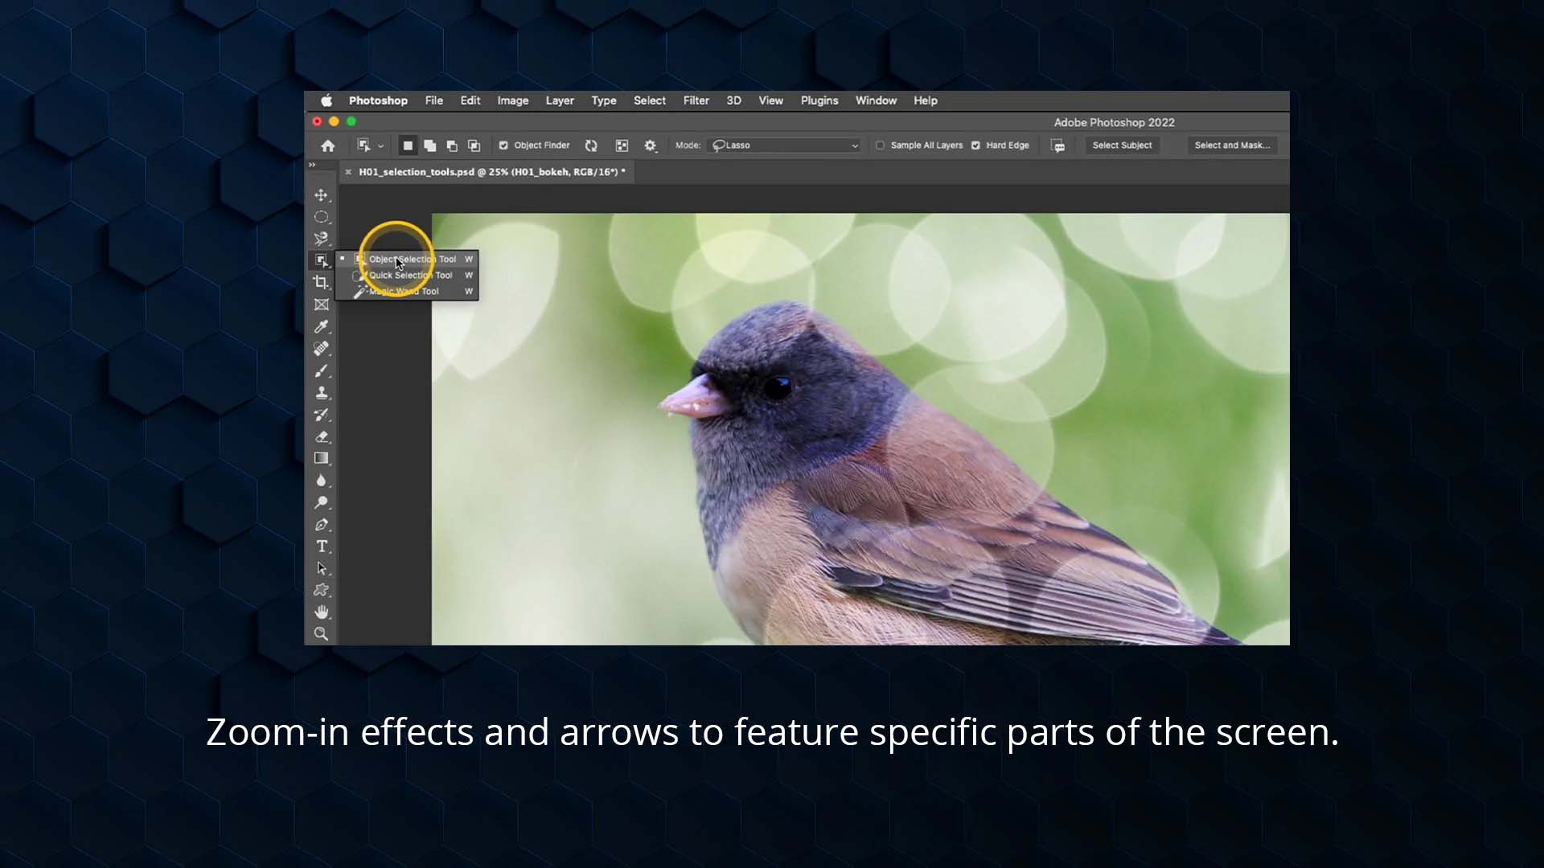Select the Crop tool
The width and height of the screenshot is (1544, 868).
pos(322,282)
